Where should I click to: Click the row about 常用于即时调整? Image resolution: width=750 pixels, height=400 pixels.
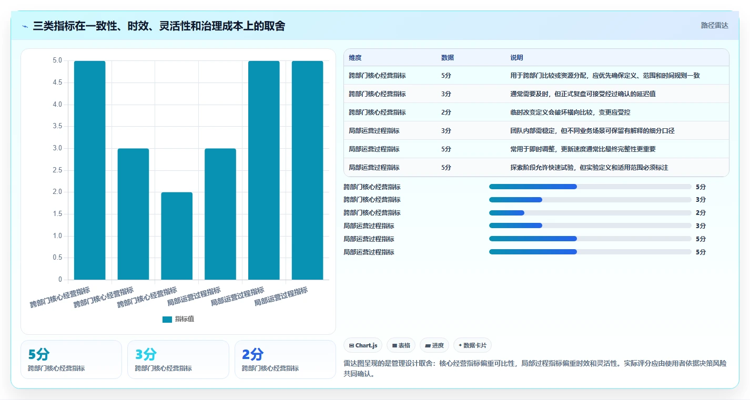[x=536, y=149]
